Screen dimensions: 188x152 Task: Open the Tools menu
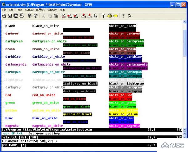pos(19,10)
